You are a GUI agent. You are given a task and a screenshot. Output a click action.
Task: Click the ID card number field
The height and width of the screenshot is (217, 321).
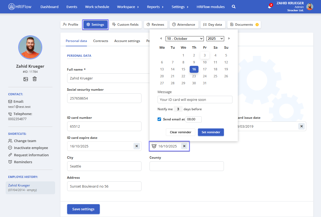104,126
